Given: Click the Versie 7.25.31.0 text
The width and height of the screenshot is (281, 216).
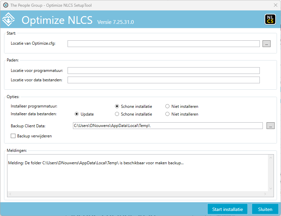Looking at the screenshot, I should (x=116, y=22).
